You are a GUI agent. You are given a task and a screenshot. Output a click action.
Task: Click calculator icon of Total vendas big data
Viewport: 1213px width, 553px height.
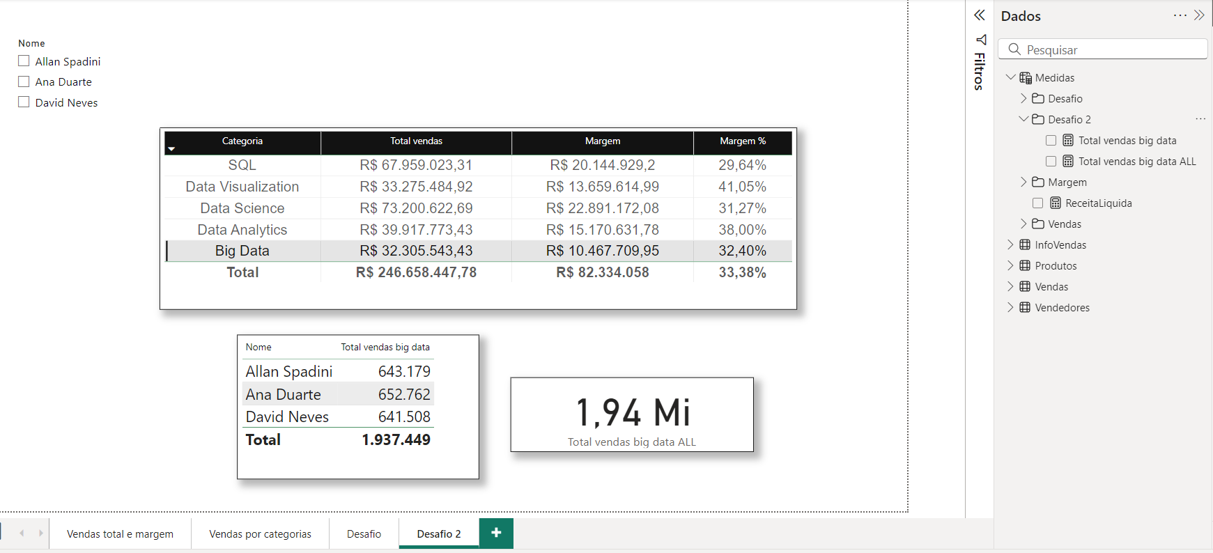tap(1068, 141)
